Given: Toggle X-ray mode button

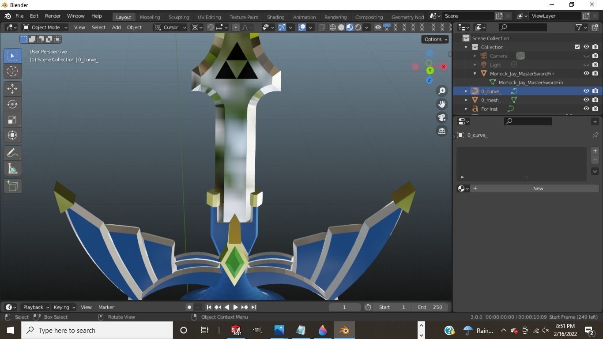Looking at the screenshot, I should point(321,27).
